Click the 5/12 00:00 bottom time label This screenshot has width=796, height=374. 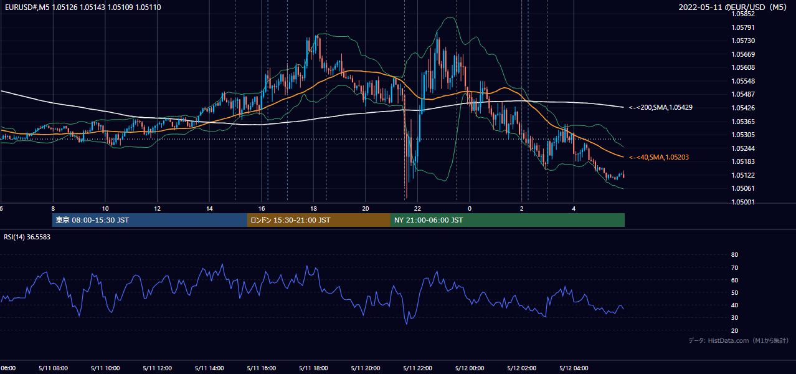[470, 368]
